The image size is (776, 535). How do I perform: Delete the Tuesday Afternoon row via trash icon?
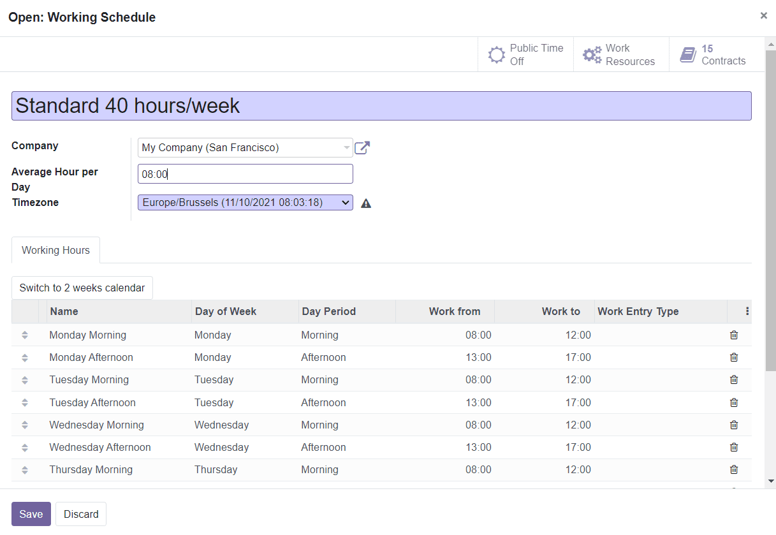(x=733, y=402)
